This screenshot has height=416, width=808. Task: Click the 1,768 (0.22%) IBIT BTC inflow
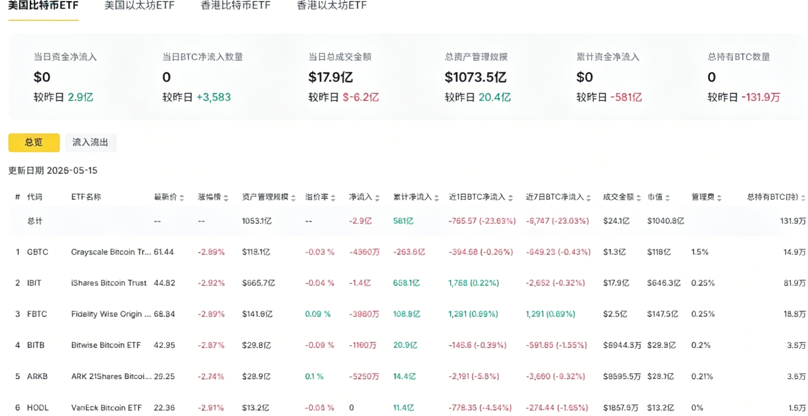[474, 283]
